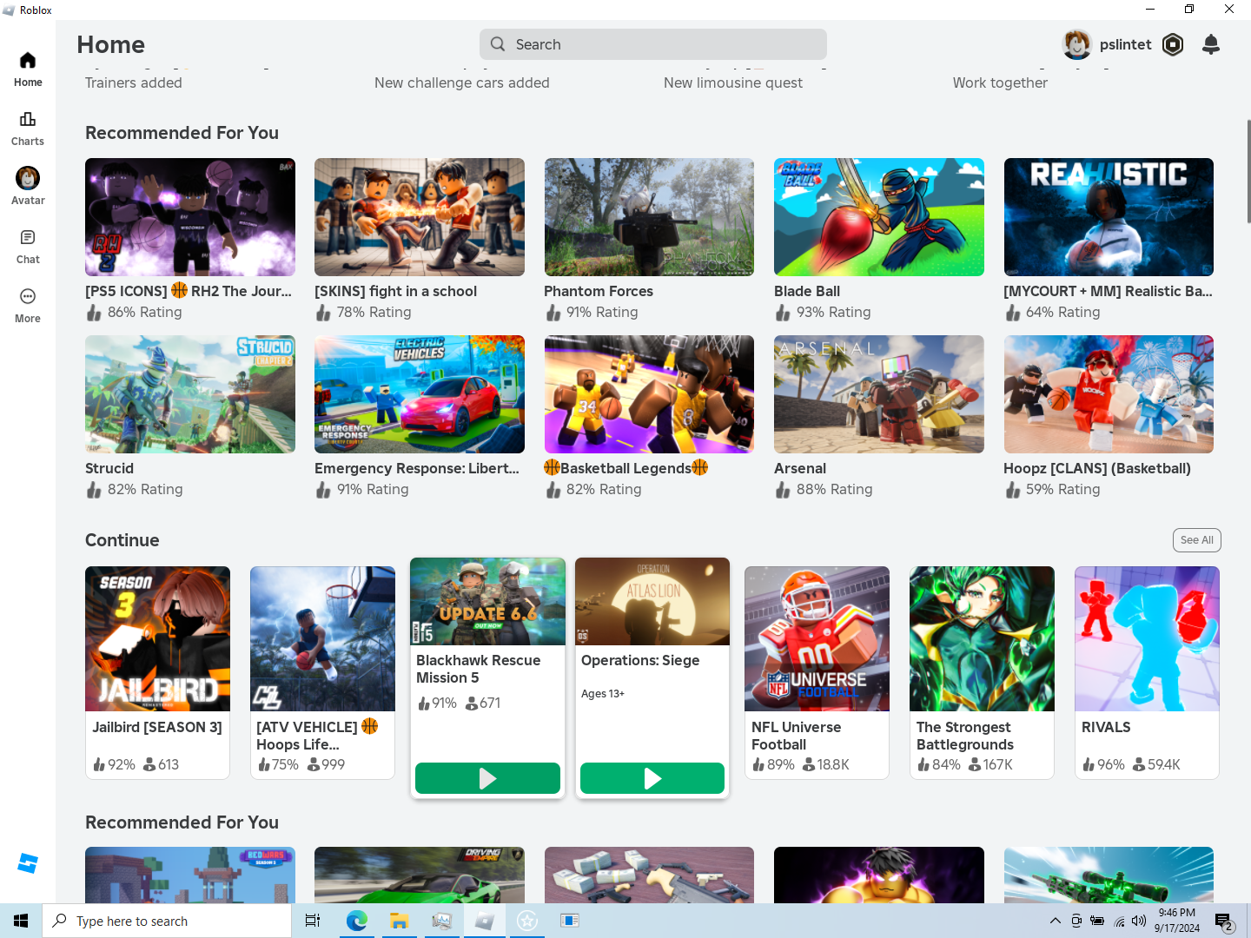This screenshot has height=938, width=1251.
Task: Open RIVALS game card
Action: [1147, 672]
